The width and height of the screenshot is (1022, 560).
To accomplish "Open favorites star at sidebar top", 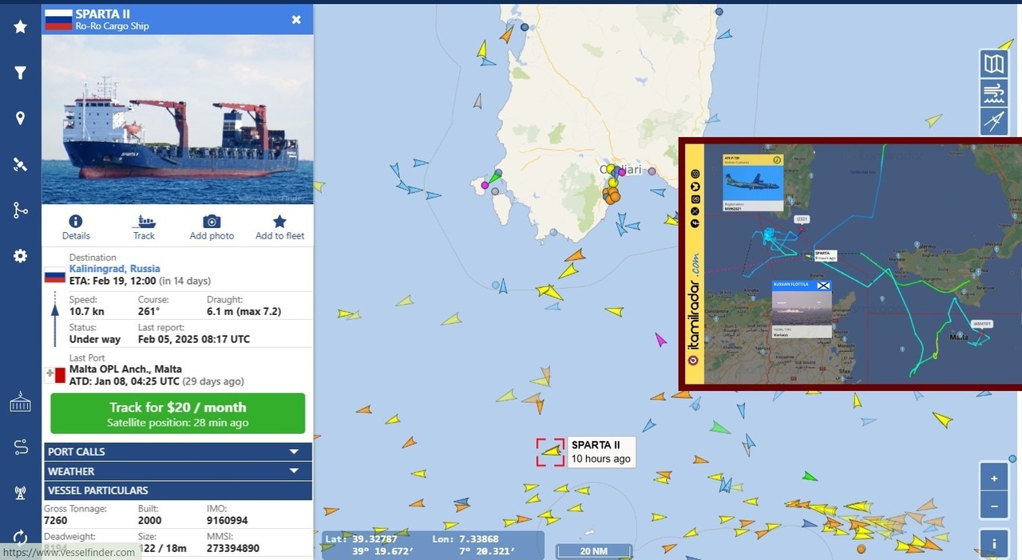I will 20,26.
